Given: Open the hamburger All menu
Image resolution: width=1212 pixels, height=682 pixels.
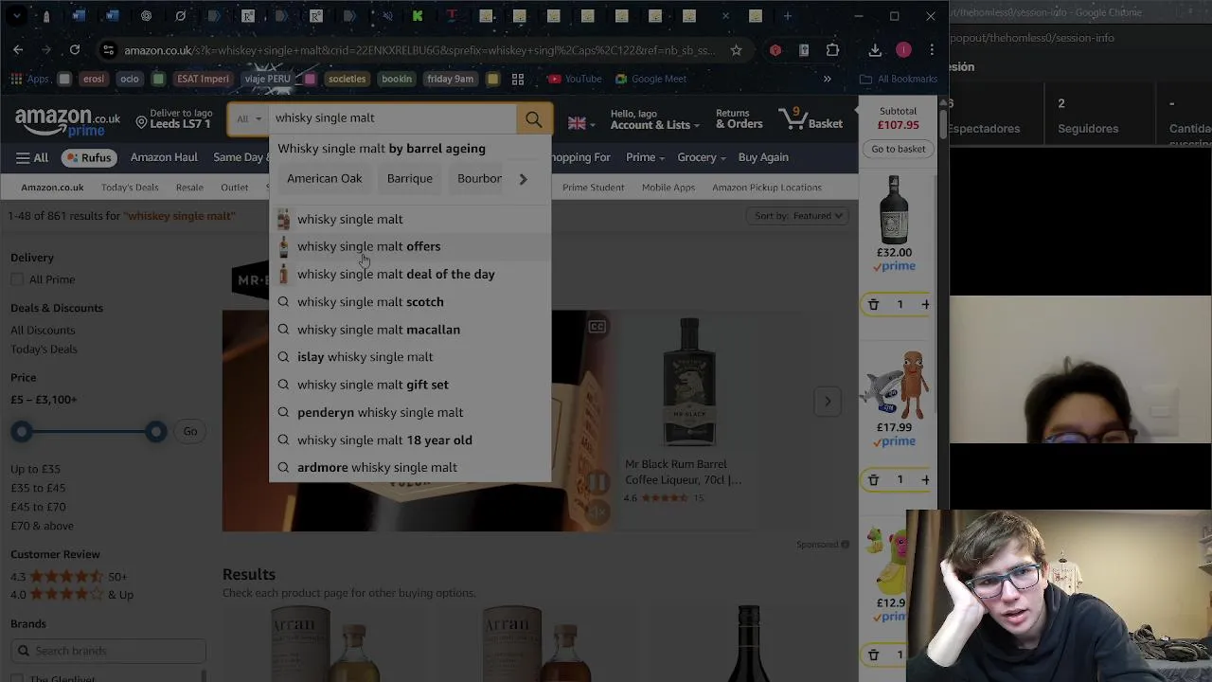Looking at the screenshot, I should 31,157.
